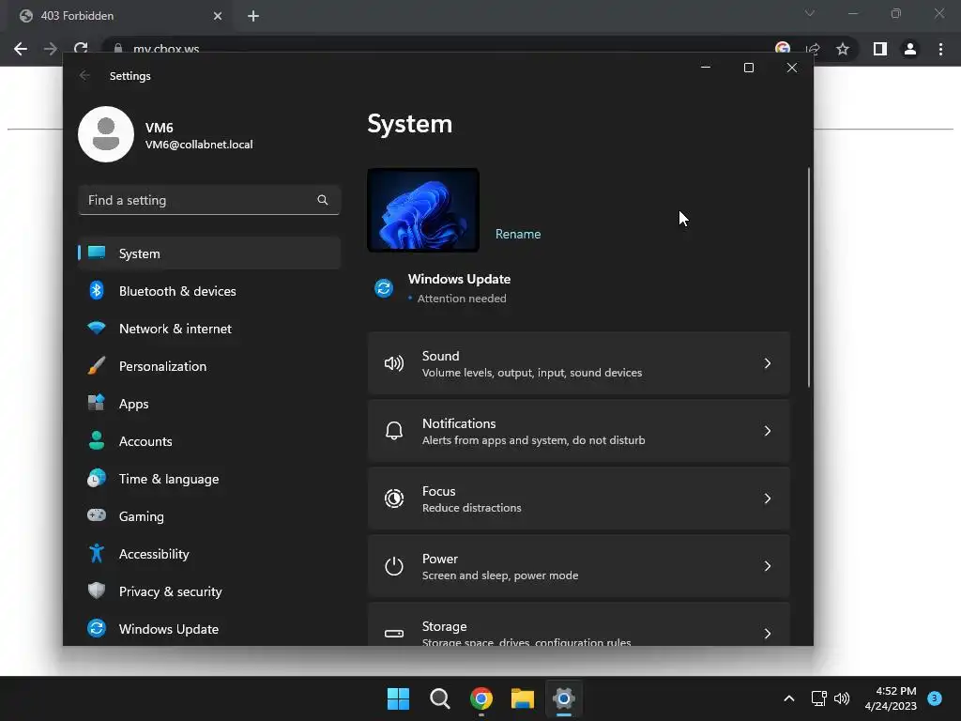The height and width of the screenshot is (721, 961).
Task: Go back with the Settings back arrow
Action: tap(84, 75)
